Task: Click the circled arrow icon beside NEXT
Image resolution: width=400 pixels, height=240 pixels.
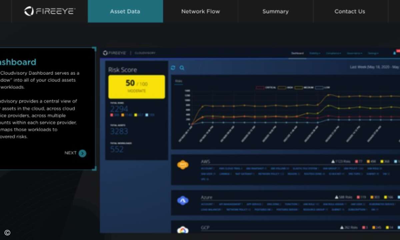Action: coord(82,153)
